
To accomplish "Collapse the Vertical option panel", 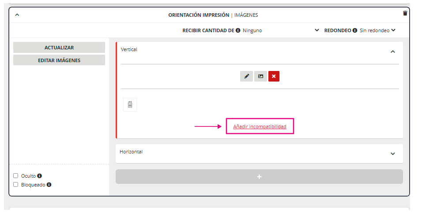I will [393, 52].
